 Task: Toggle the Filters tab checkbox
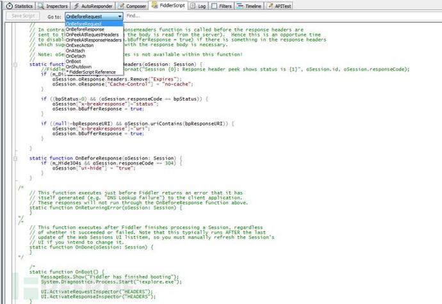pyautogui.click(x=214, y=6)
